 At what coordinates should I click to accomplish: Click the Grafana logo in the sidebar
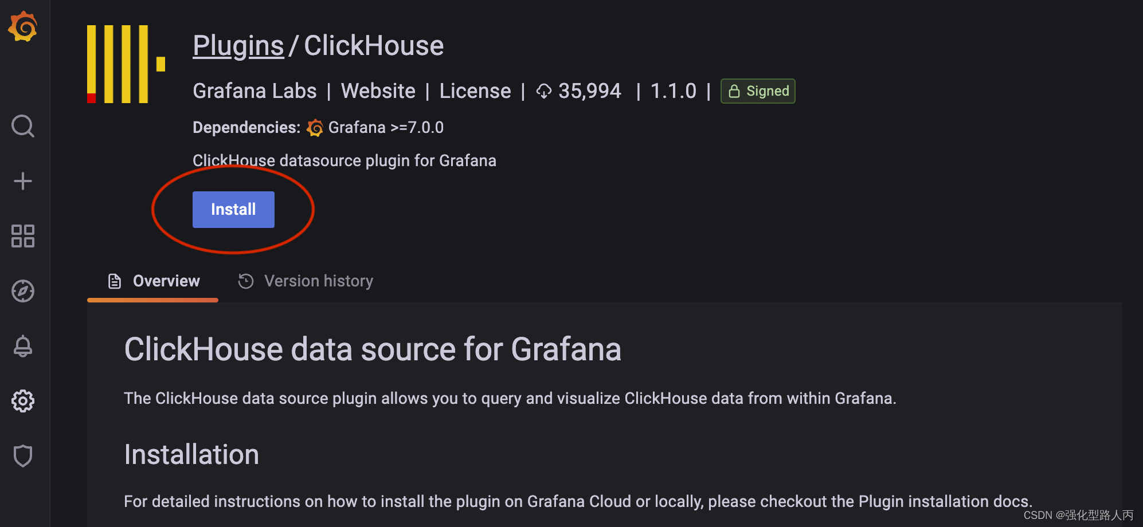pos(23,26)
